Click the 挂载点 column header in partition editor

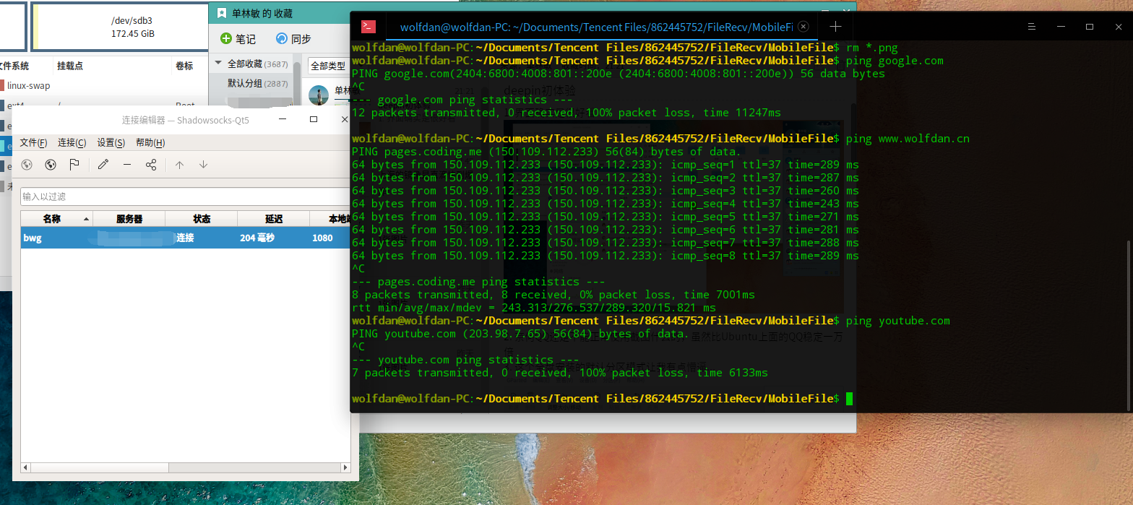click(70, 66)
